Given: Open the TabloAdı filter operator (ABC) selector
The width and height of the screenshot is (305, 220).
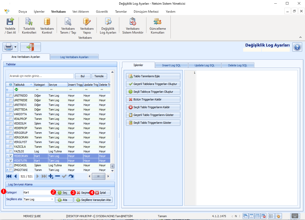Looking at the screenshot, I should (16, 90).
